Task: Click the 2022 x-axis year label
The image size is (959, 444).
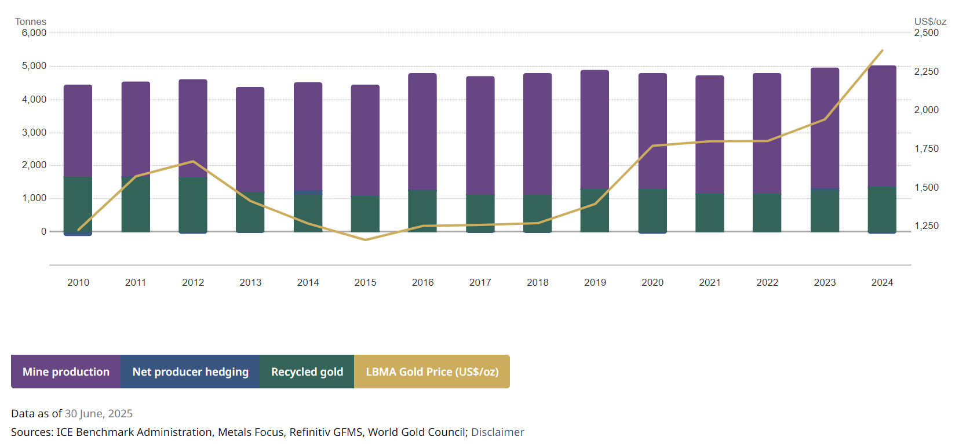Action: point(767,282)
